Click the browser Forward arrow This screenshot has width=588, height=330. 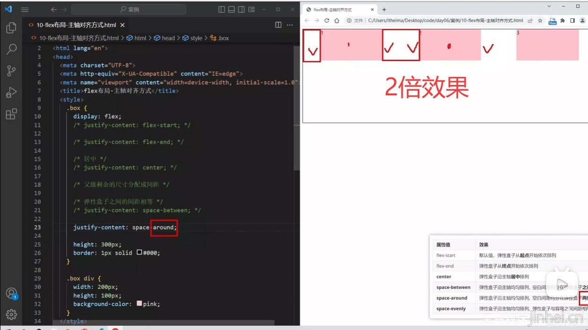(317, 21)
